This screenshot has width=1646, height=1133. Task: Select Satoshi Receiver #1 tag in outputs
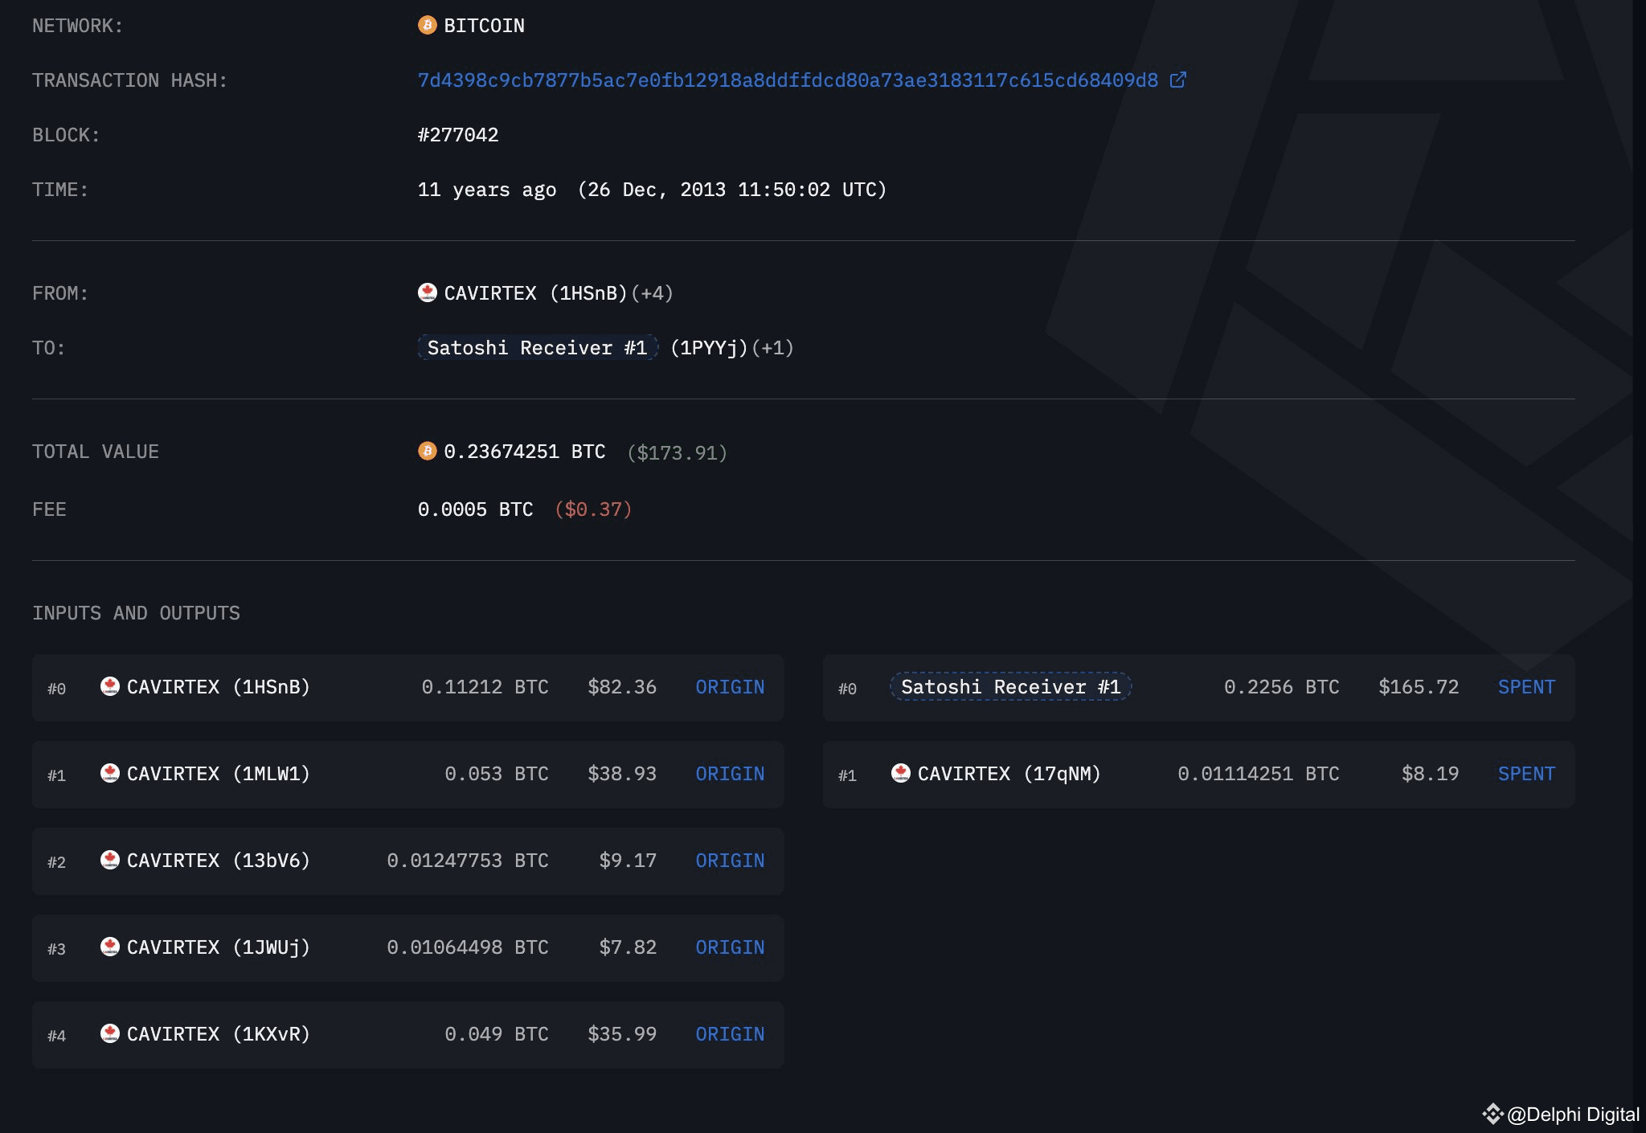click(1010, 687)
